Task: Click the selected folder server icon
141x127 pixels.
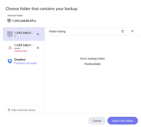Action: (9, 21)
